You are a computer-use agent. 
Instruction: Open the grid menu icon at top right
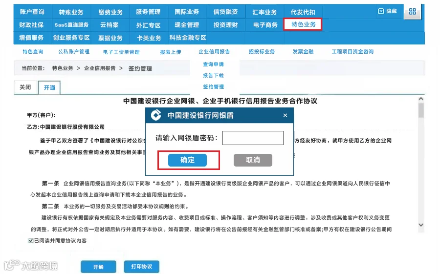point(412,12)
